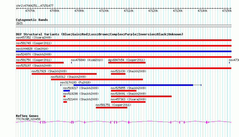Click the 47090k ruler tick label
The width and height of the screenshot is (239, 137).
click(x=79, y=11)
